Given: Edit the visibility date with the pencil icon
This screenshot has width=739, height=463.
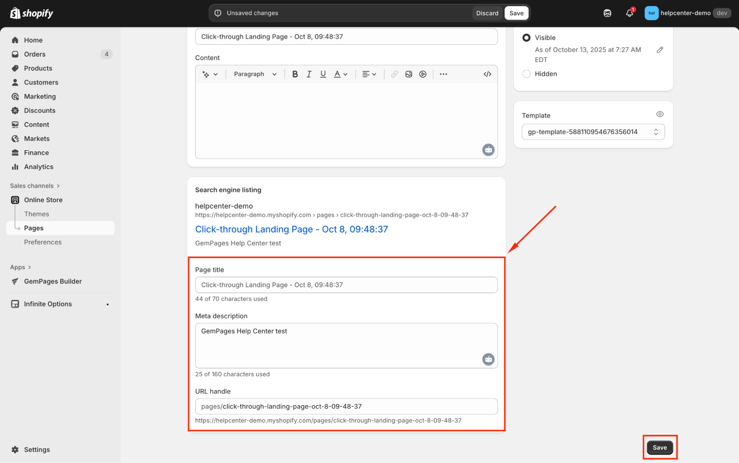Looking at the screenshot, I should pyautogui.click(x=660, y=50).
